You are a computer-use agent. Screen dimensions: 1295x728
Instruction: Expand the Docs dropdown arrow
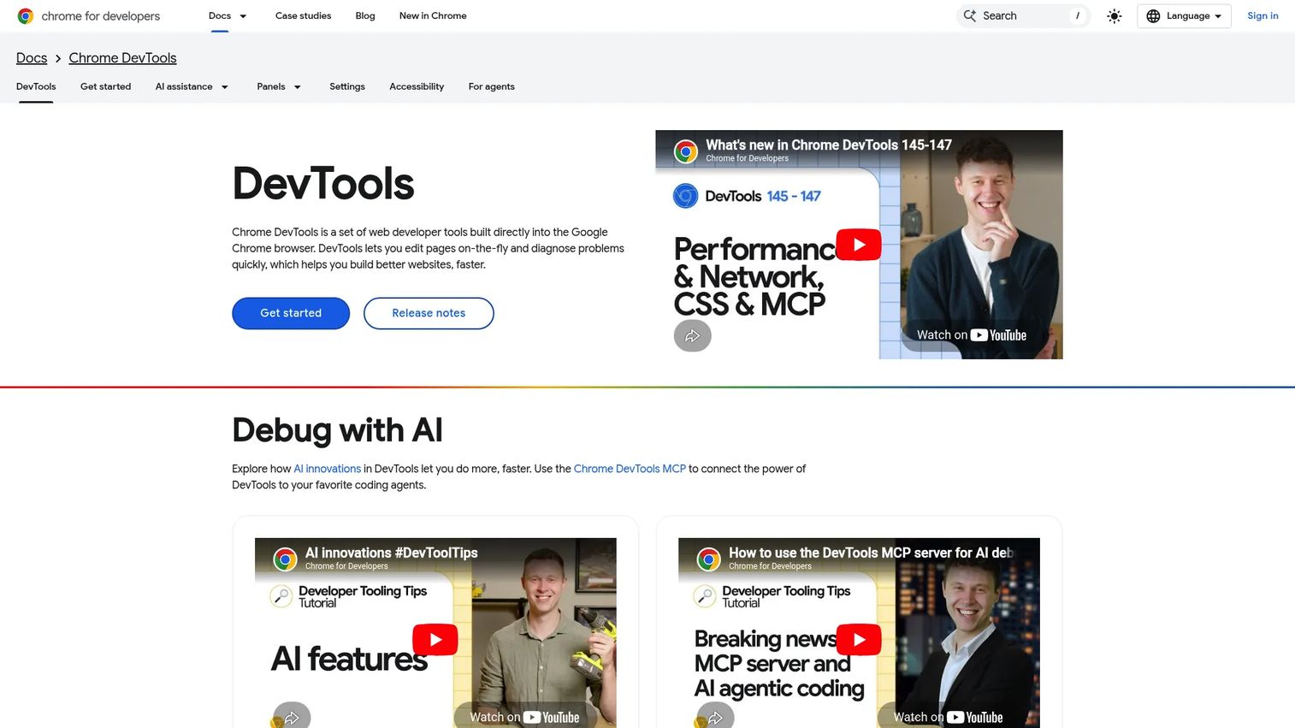tap(243, 16)
